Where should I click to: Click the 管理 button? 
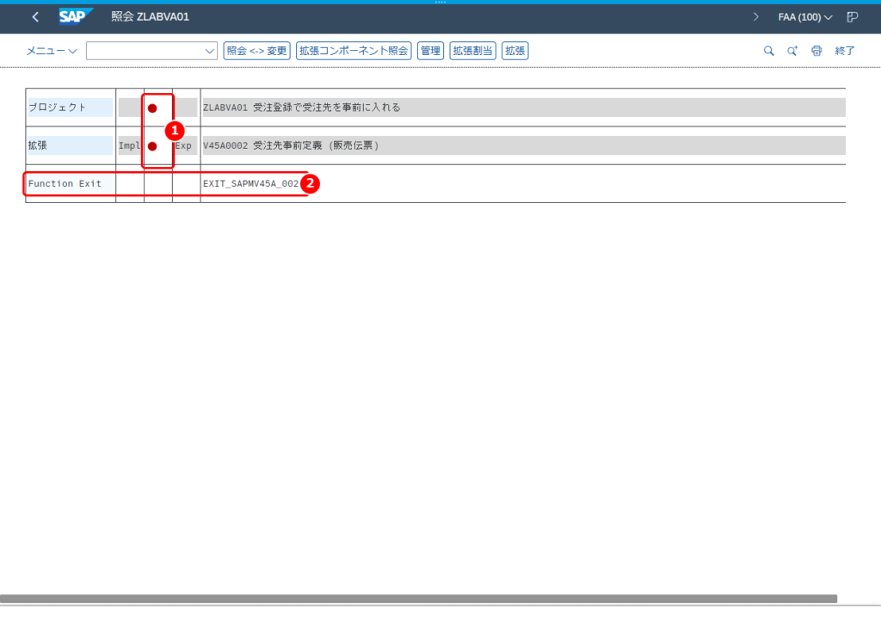click(430, 51)
